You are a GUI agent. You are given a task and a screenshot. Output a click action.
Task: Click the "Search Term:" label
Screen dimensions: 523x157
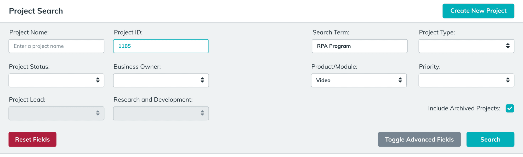point(331,32)
